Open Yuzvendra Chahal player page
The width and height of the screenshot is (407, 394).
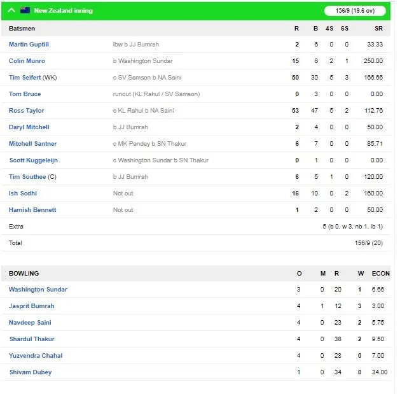[36, 356]
